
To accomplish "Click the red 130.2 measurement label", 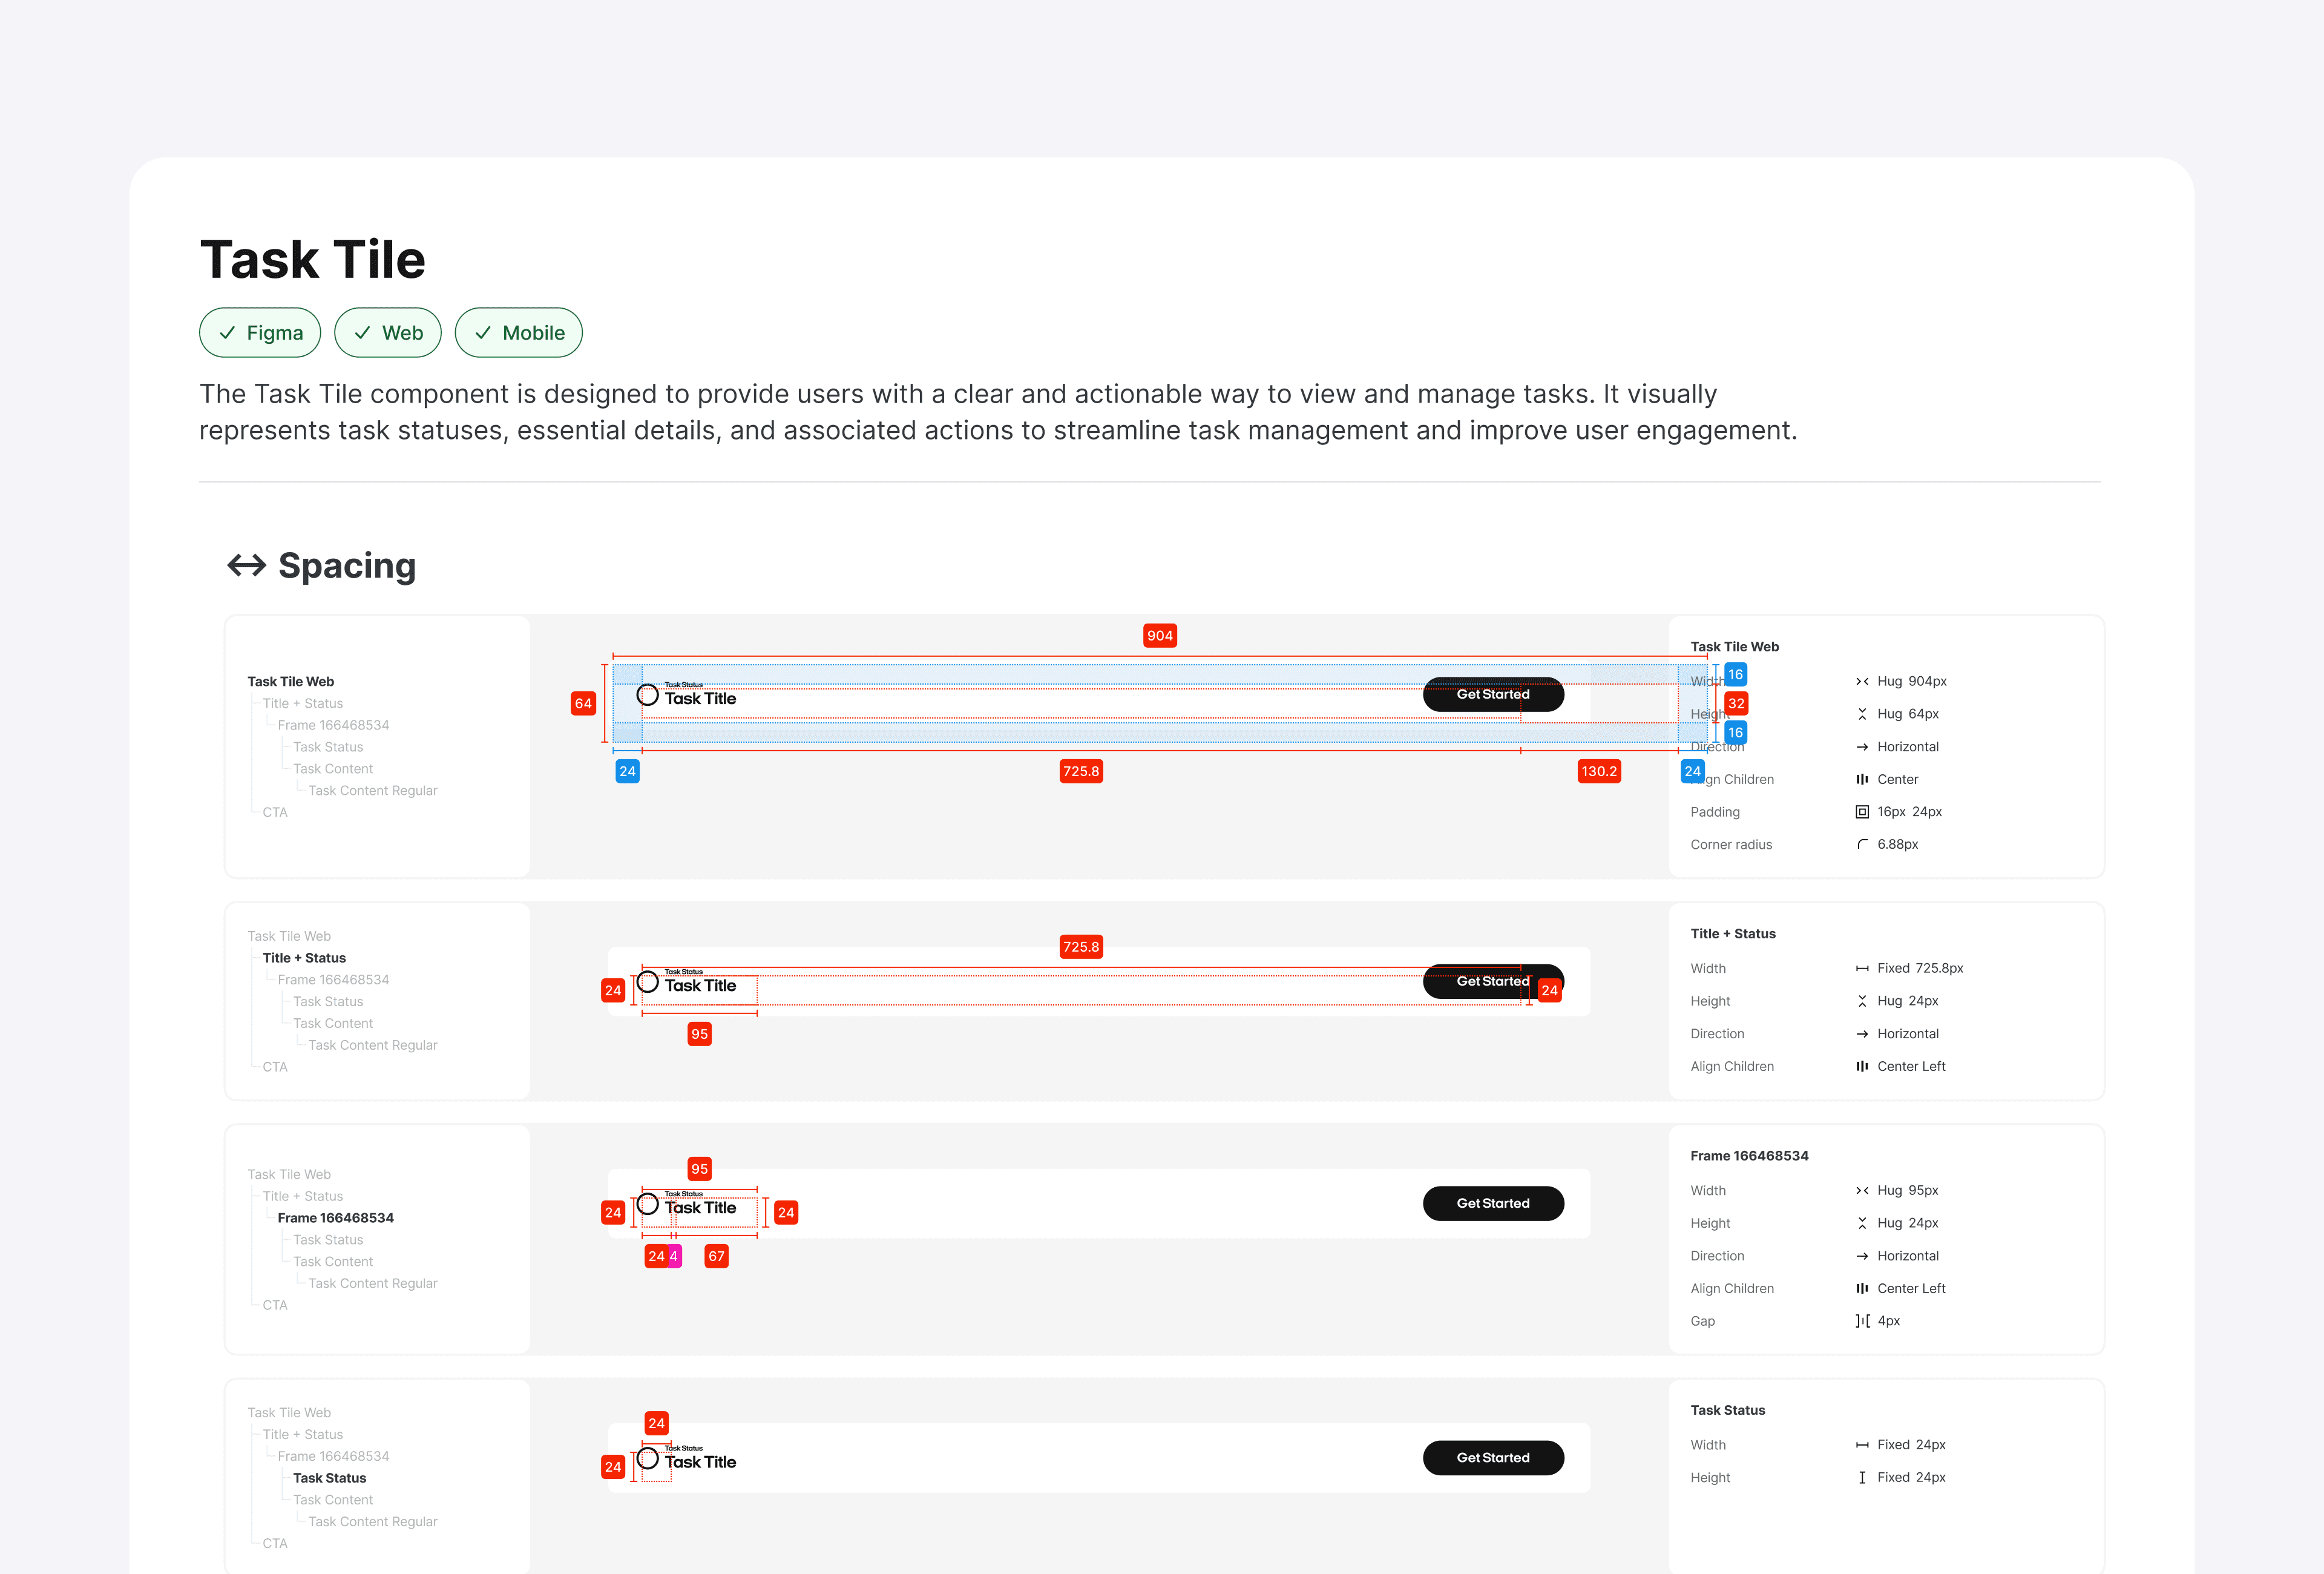I will [1599, 771].
